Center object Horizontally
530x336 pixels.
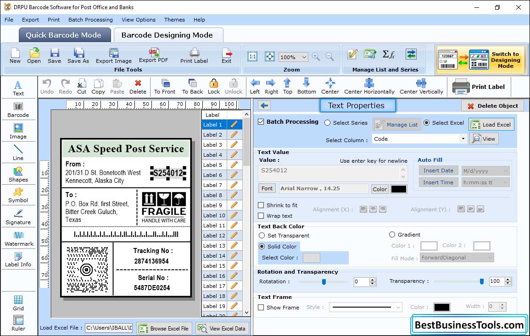[369, 87]
